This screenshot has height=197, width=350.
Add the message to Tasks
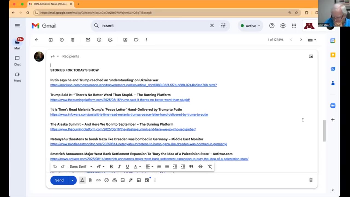pos(110,40)
